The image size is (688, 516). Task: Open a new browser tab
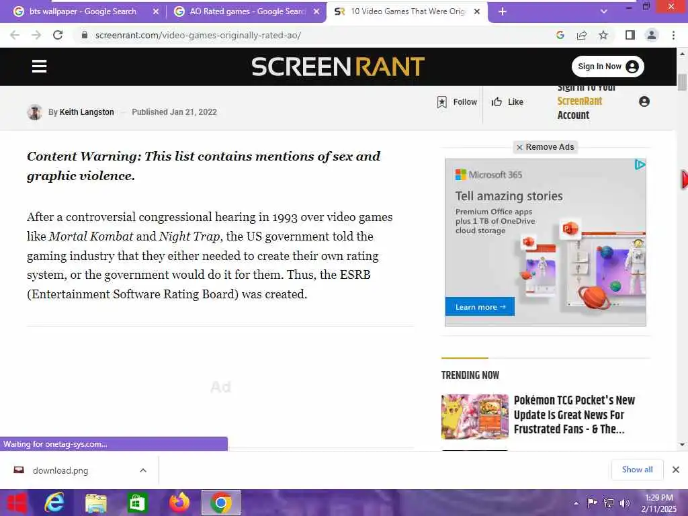pyautogui.click(x=503, y=11)
